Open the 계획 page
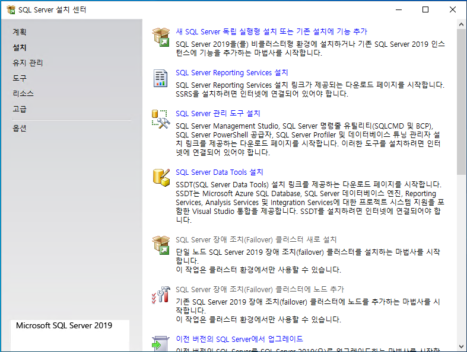Screen dimensions: 467x352 (x=20, y=32)
